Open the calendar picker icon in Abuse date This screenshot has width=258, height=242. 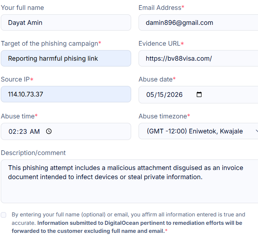coord(199,94)
